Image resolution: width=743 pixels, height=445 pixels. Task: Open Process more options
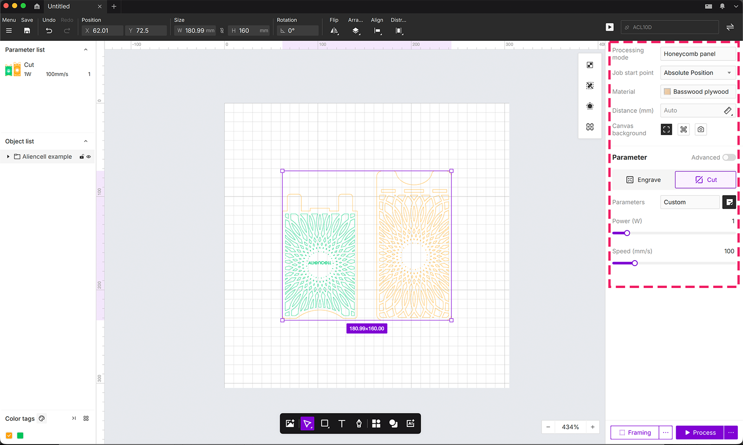click(731, 432)
